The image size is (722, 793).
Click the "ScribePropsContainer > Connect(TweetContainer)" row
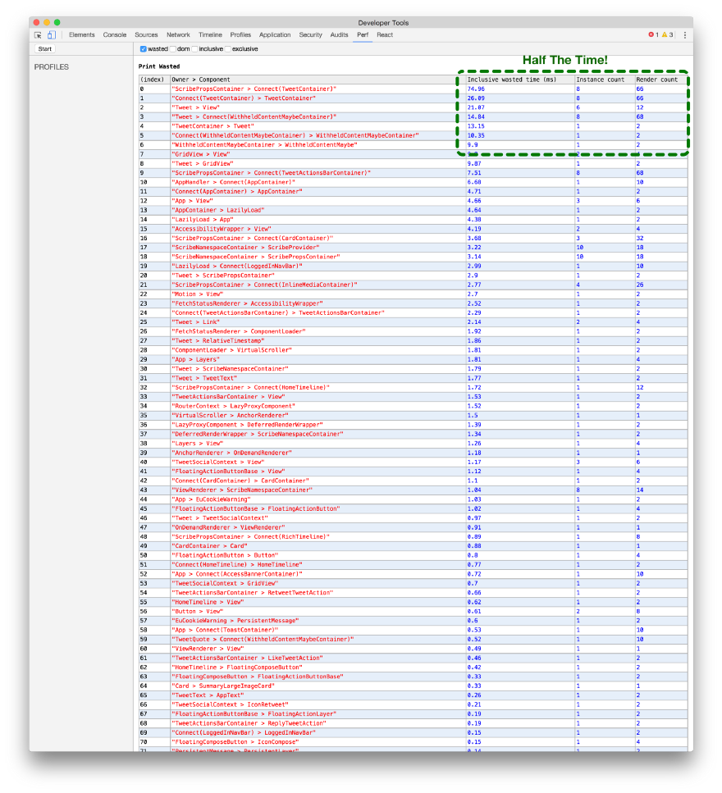point(413,89)
